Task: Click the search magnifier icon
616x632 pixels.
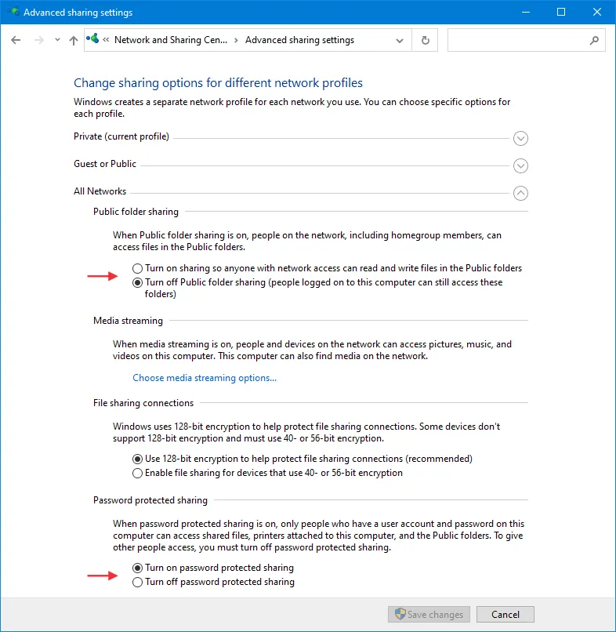Action: (594, 40)
